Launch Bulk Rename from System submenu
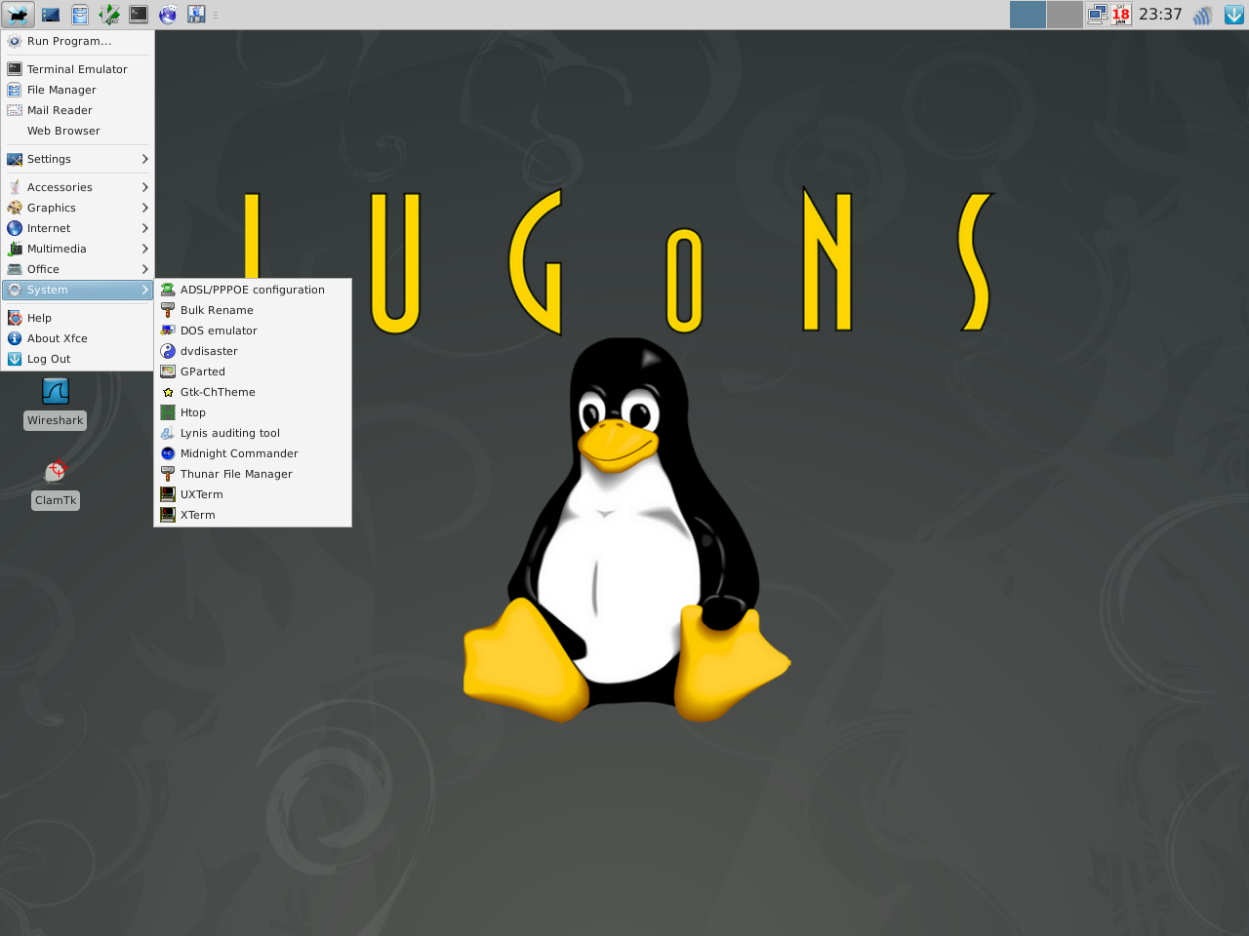1249x936 pixels. [x=253, y=310]
